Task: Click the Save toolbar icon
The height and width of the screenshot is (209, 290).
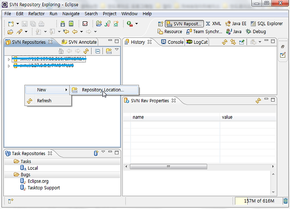Action: tap(25, 24)
